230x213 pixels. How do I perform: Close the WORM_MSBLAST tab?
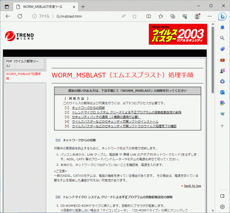click(74, 7)
